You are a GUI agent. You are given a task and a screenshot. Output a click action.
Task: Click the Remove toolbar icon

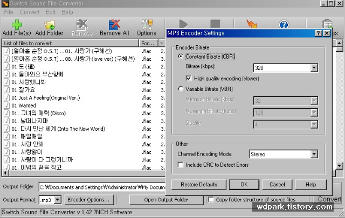click(x=82, y=25)
